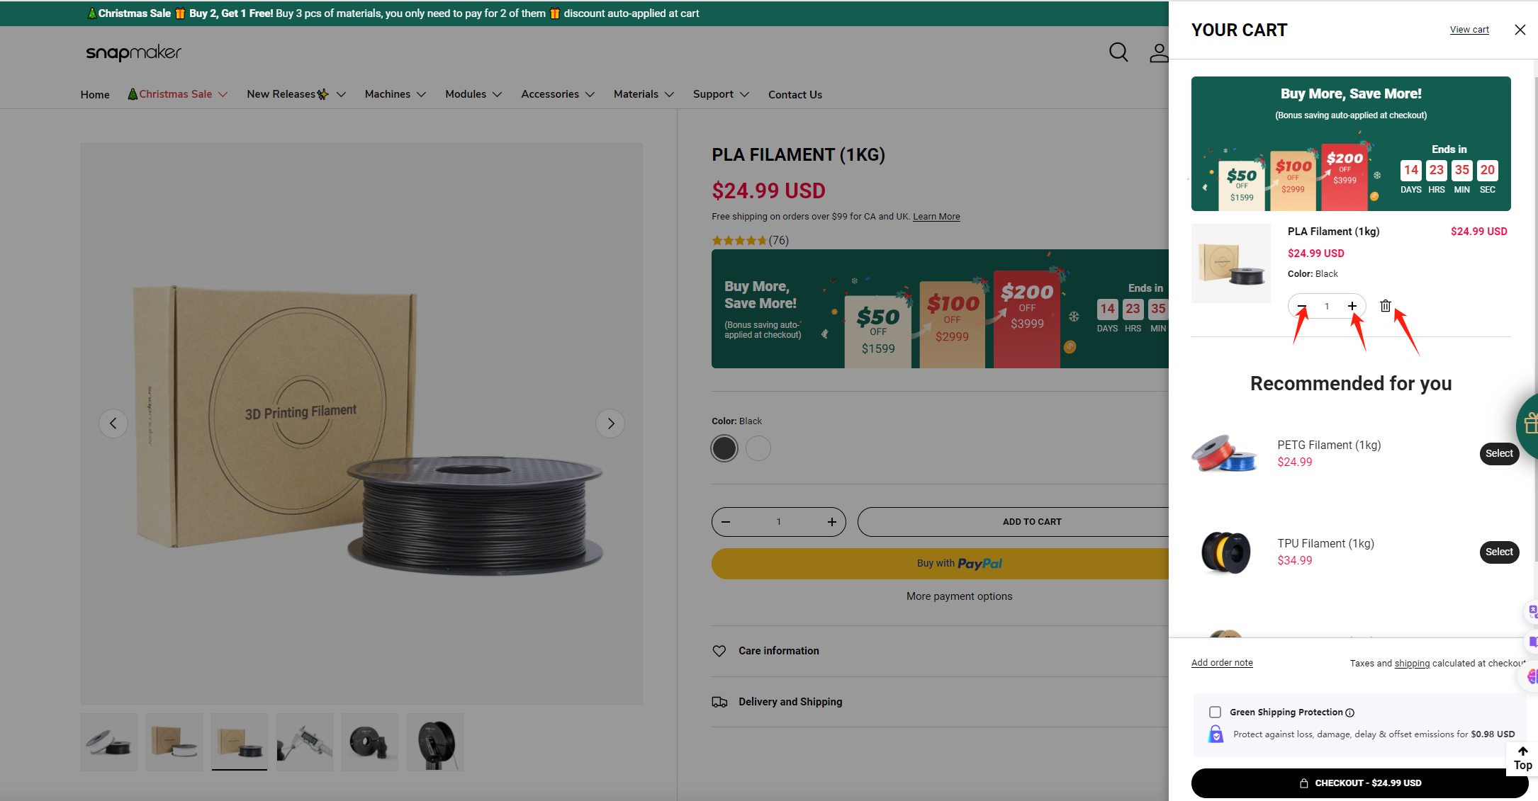Screen dimensions: 1538x801
Task: Open the PETG Filament product image
Action: click(1225, 453)
